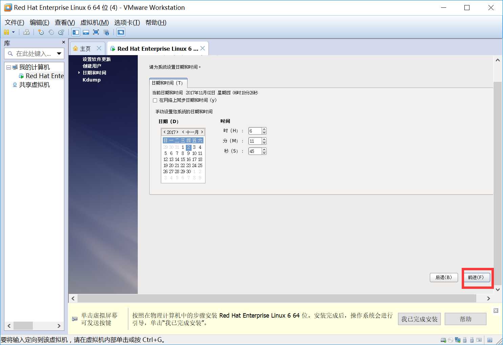The height and width of the screenshot is (345, 503).
Task: Go to previous month before 十一月
Action: tap(183, 132)
